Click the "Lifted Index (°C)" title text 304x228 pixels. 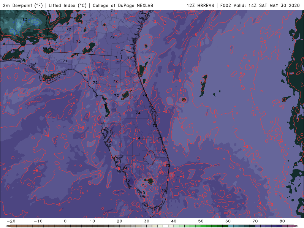coord(68,5)
